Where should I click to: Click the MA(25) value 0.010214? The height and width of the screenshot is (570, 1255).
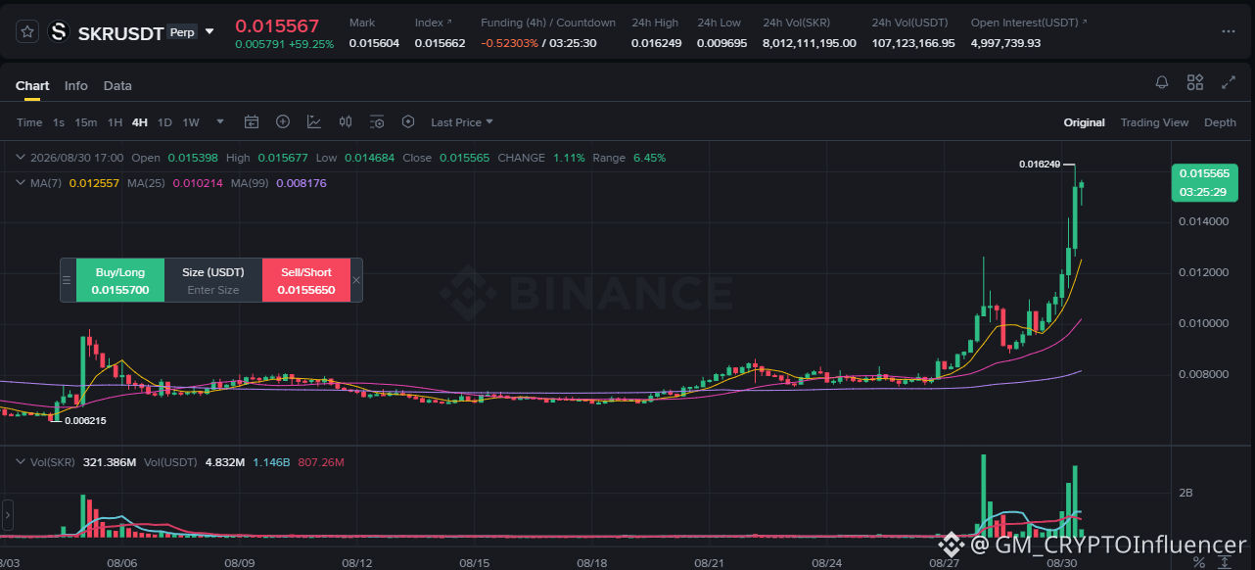tap(198, 183)
